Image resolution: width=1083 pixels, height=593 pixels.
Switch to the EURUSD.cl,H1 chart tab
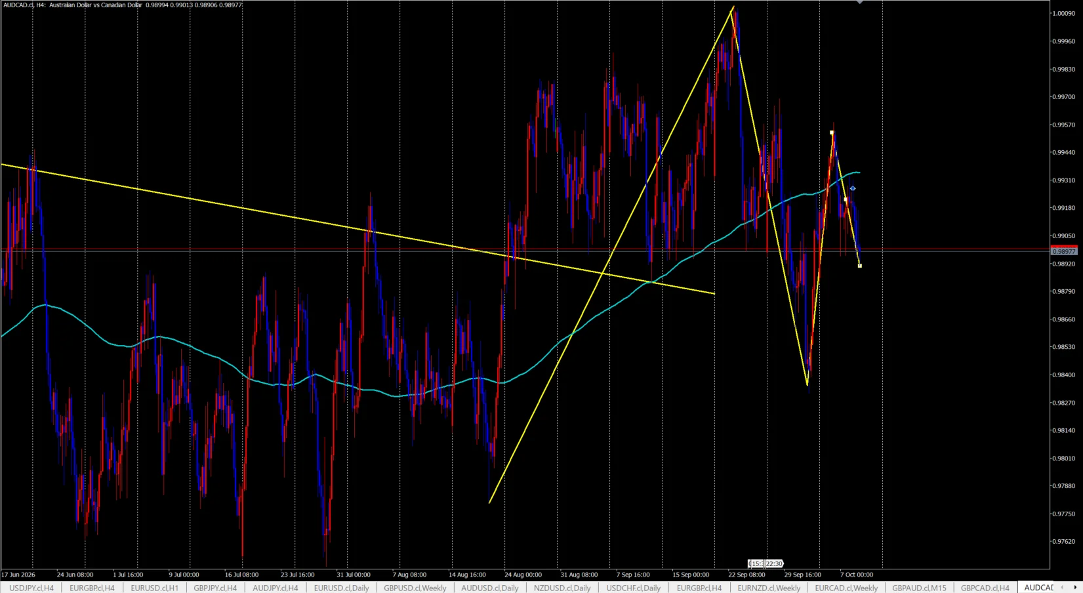click(x=154, y=588)
